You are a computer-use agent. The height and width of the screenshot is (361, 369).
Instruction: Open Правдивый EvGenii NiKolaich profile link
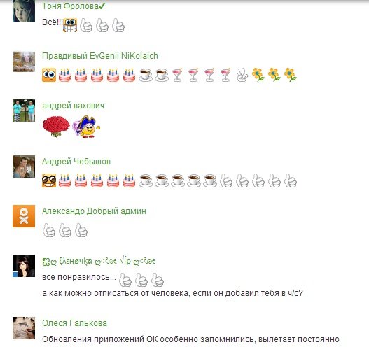tap(100, 56)
